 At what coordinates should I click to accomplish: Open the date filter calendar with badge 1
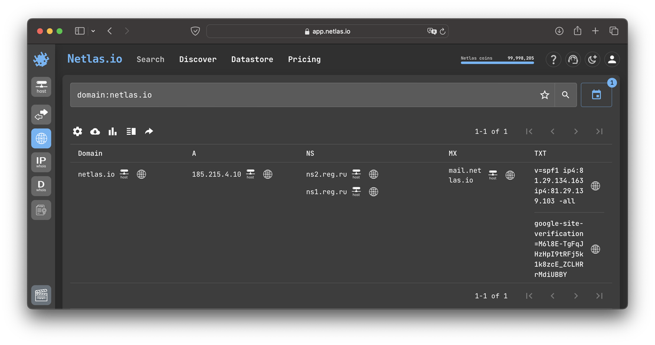(597, 94)
